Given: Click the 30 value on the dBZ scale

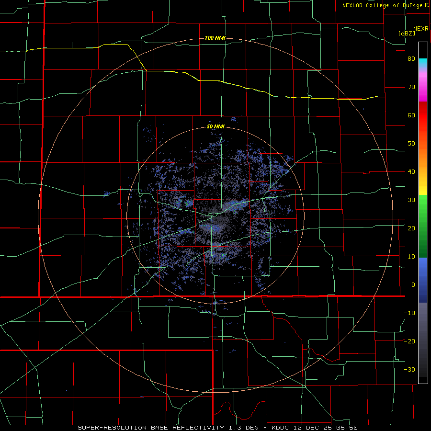Looking at the screenshot, I should 411,200.
